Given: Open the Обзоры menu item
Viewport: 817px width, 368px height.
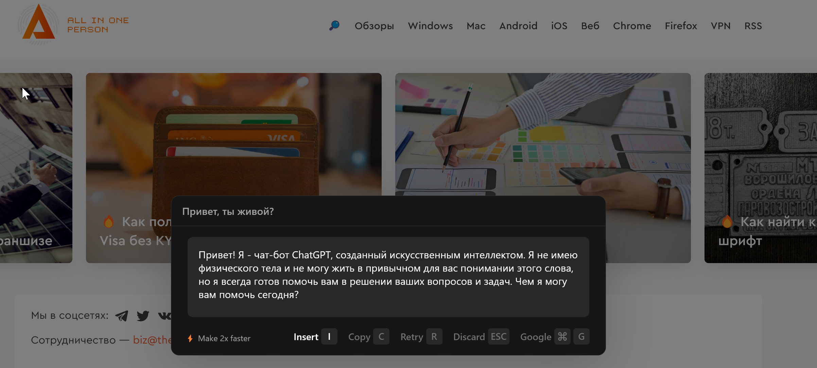Looking at the screenshot, I should point(374,26).
